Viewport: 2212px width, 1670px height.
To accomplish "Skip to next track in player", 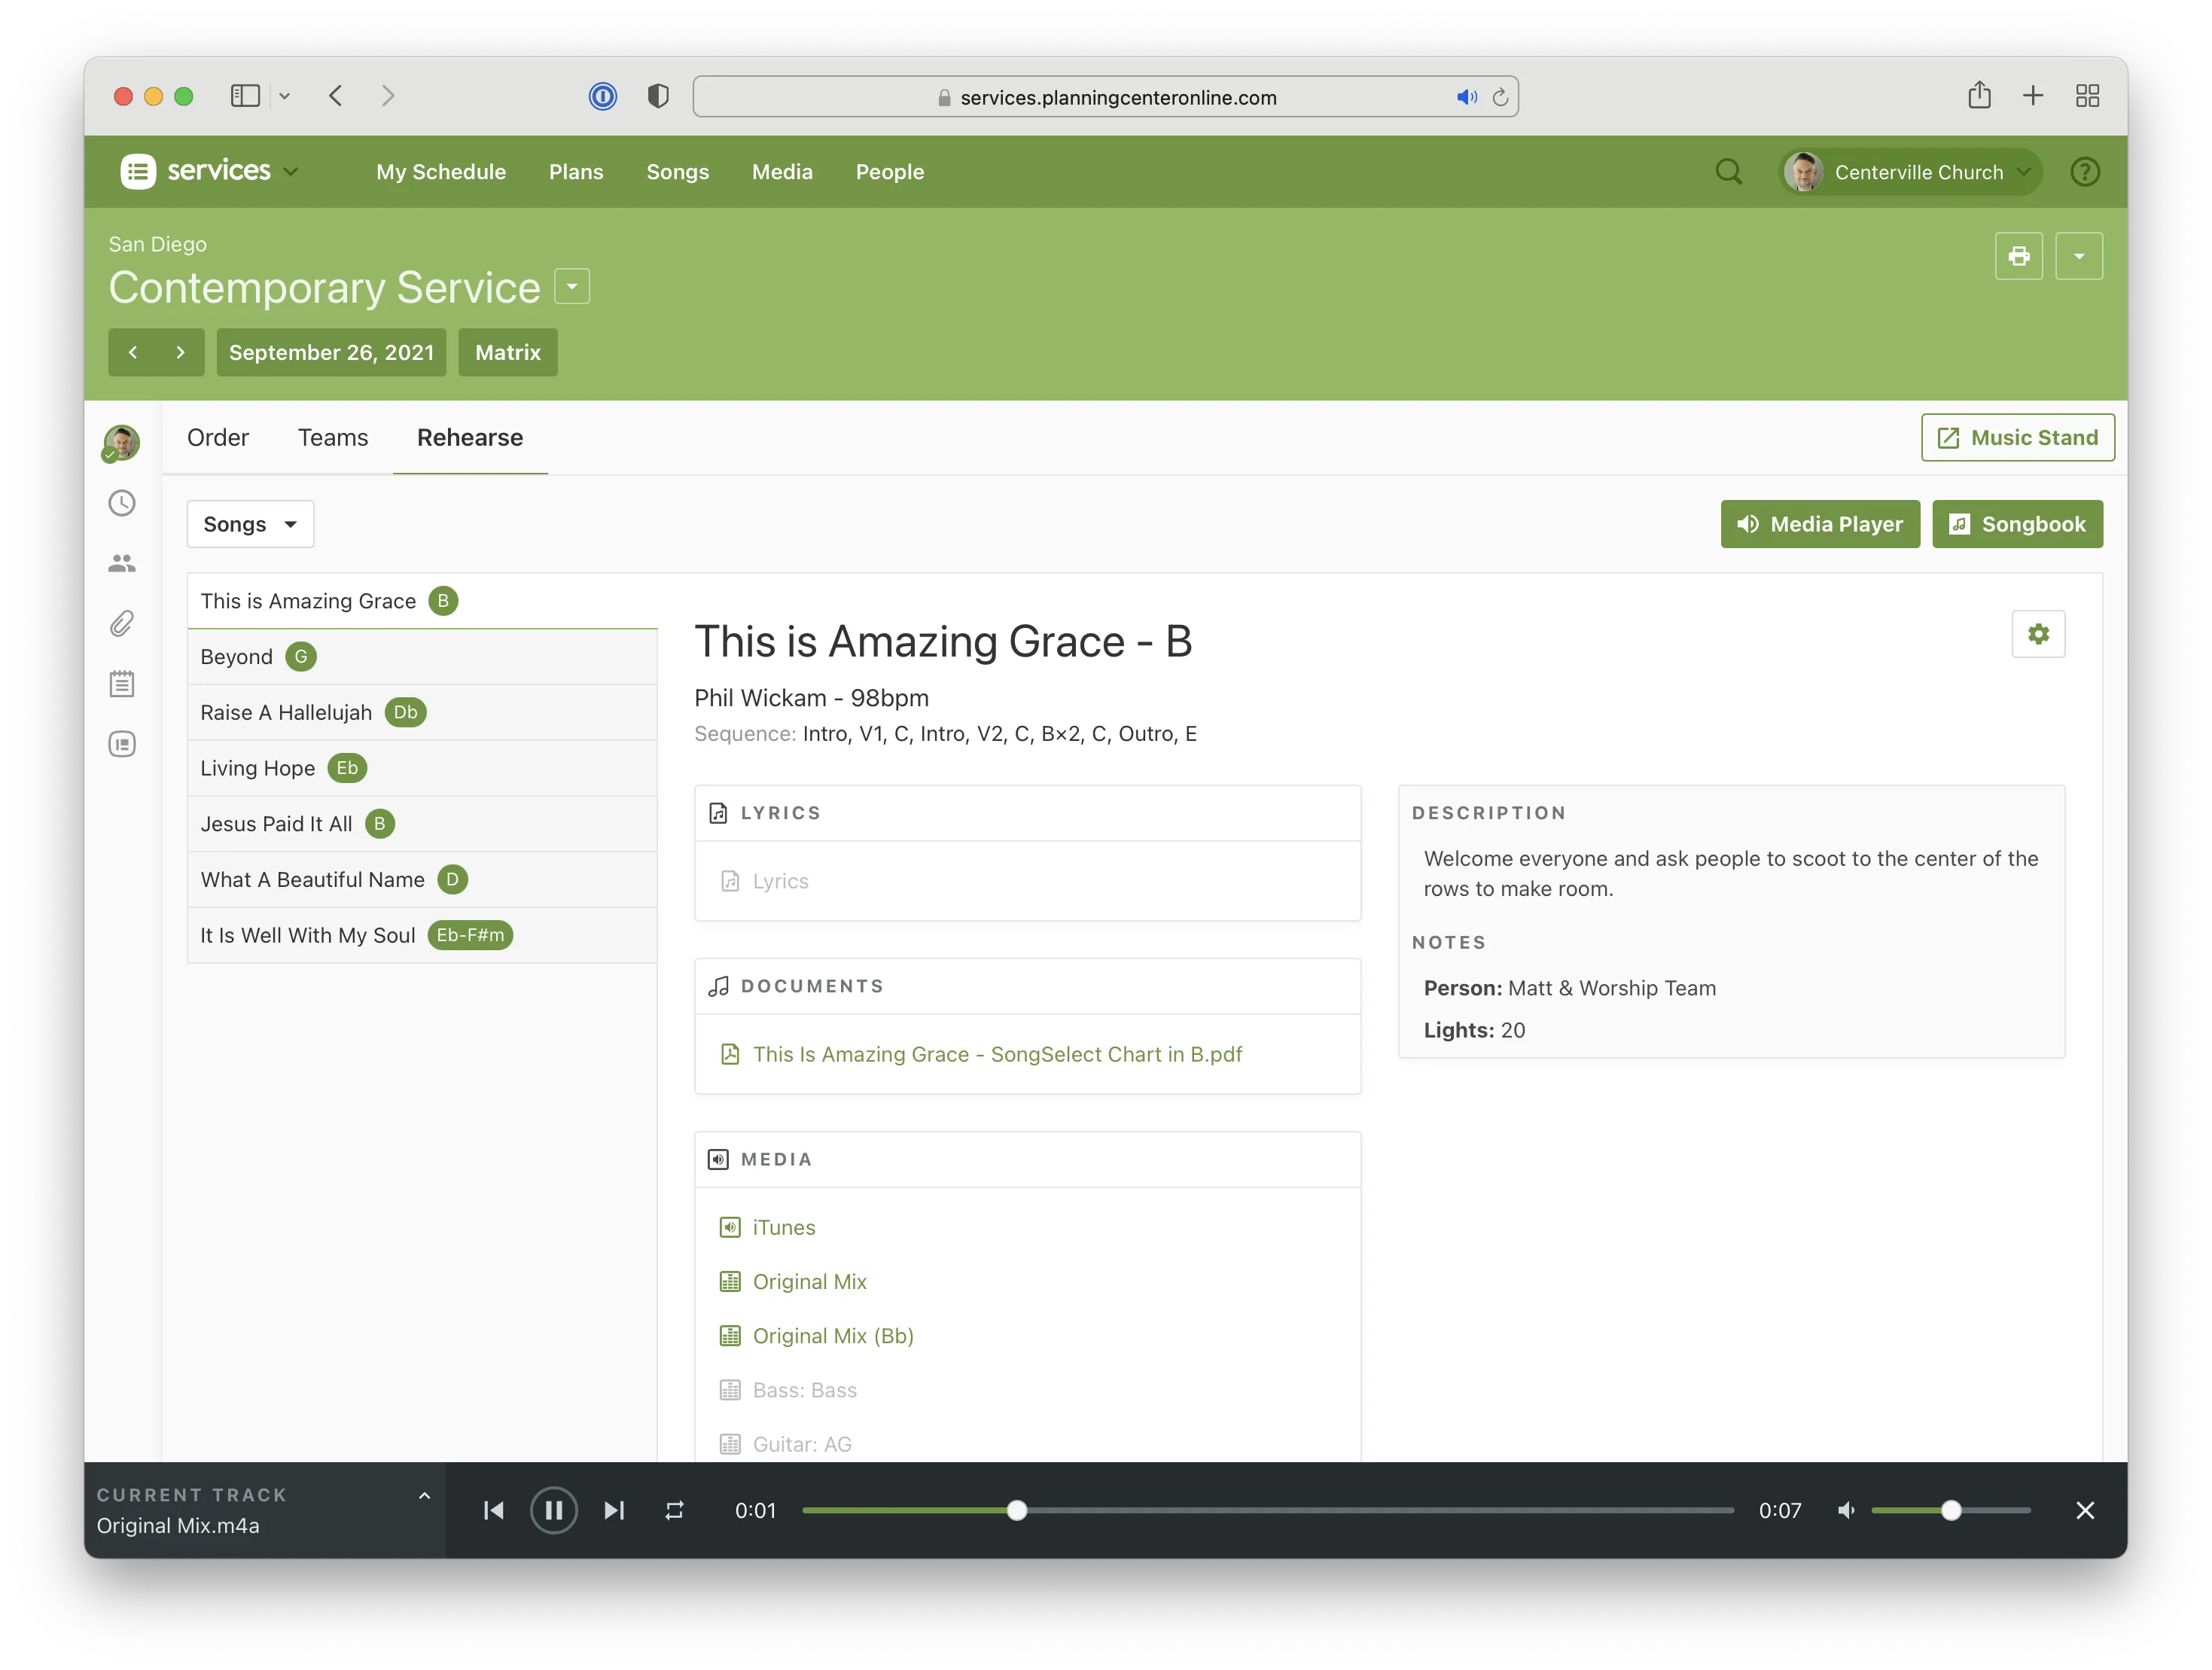I will 614,1510.
